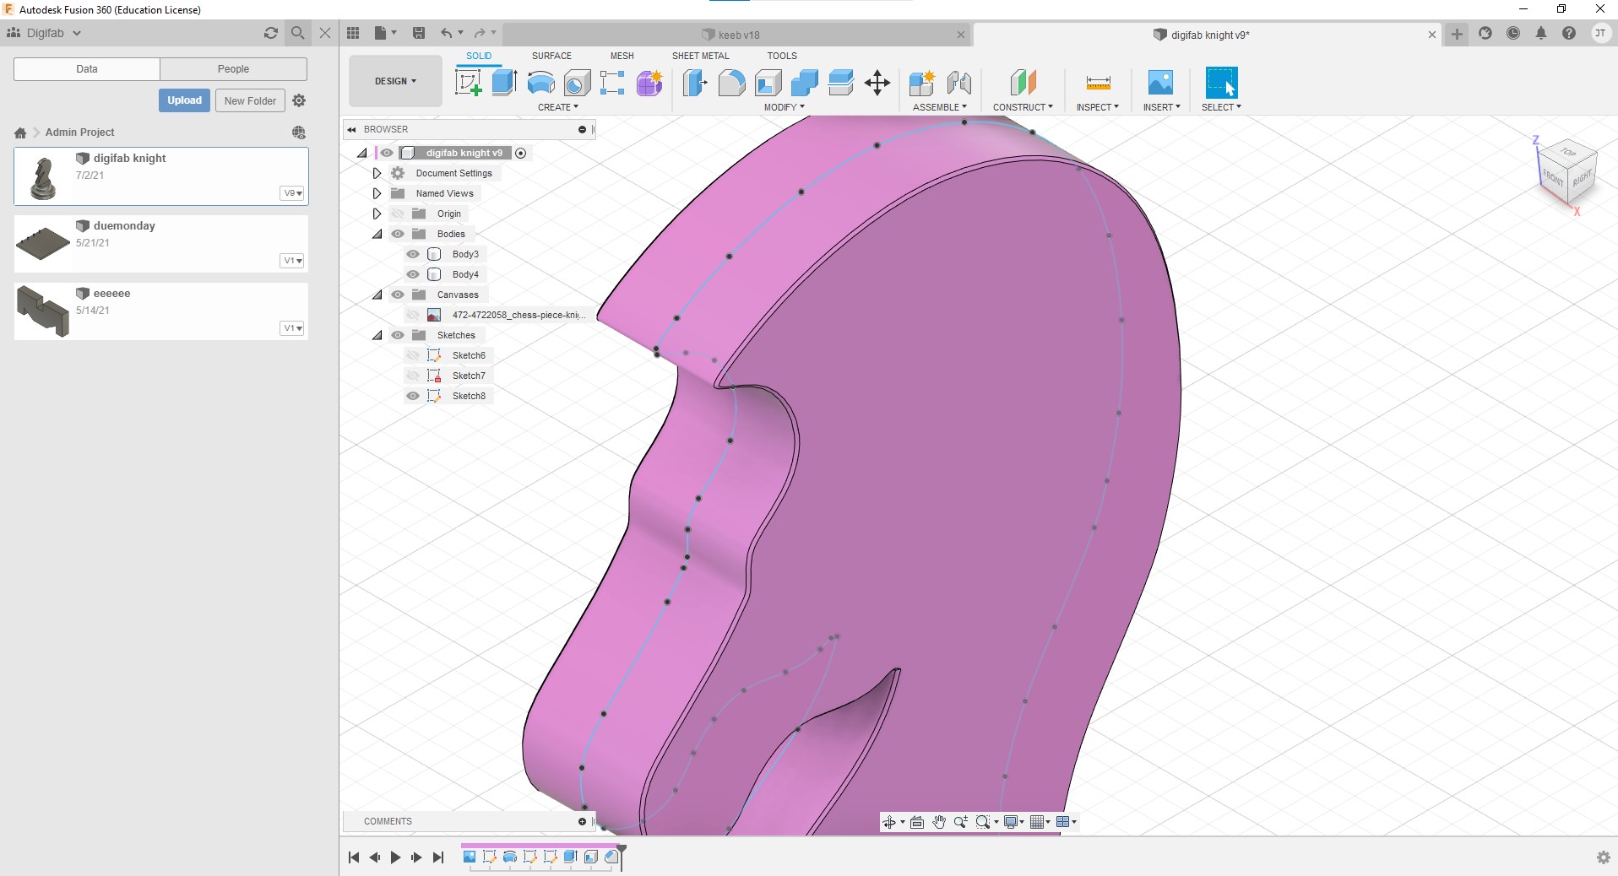The height and width of the screenshot is (876, 1618).
Task: Click the Orbit navigation icon
Action: pos(889,822)
